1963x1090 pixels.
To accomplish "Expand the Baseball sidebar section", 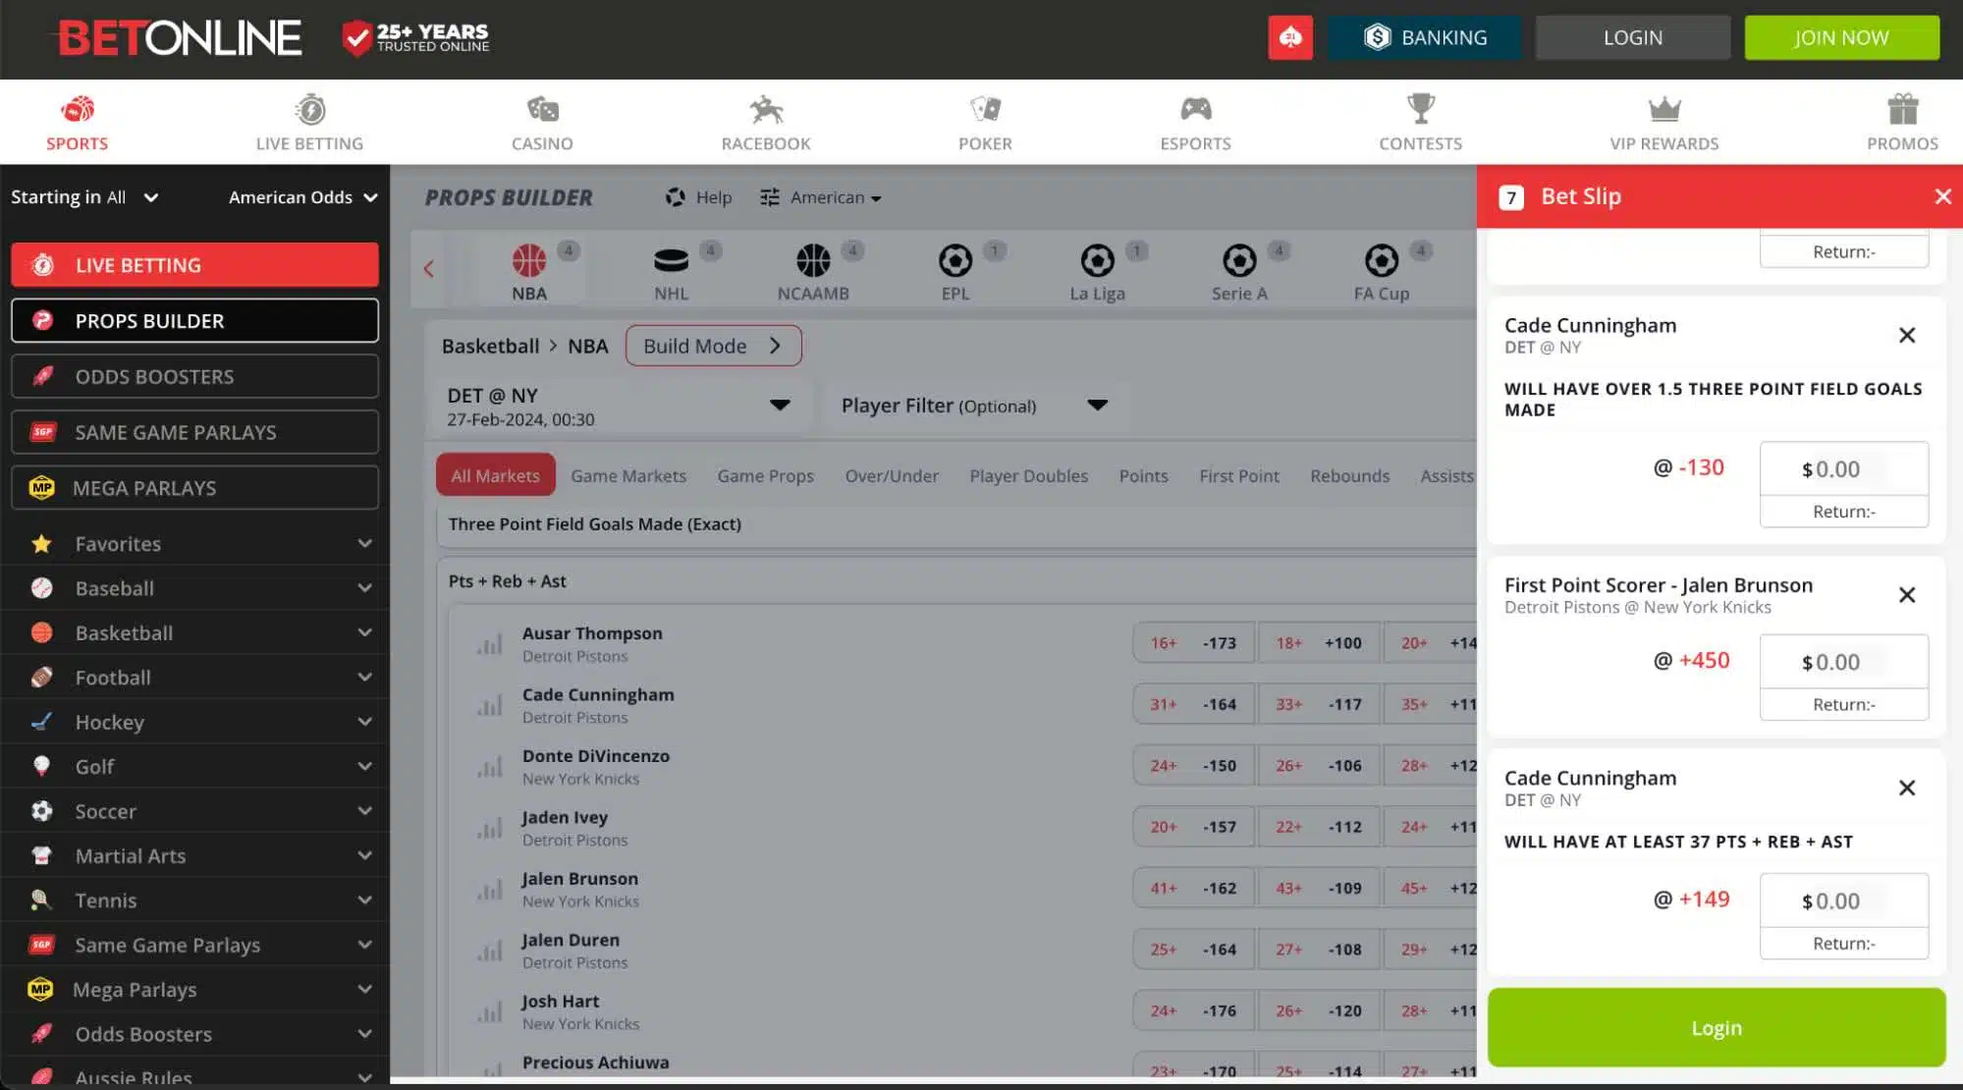I will click(x=195, y=588).
